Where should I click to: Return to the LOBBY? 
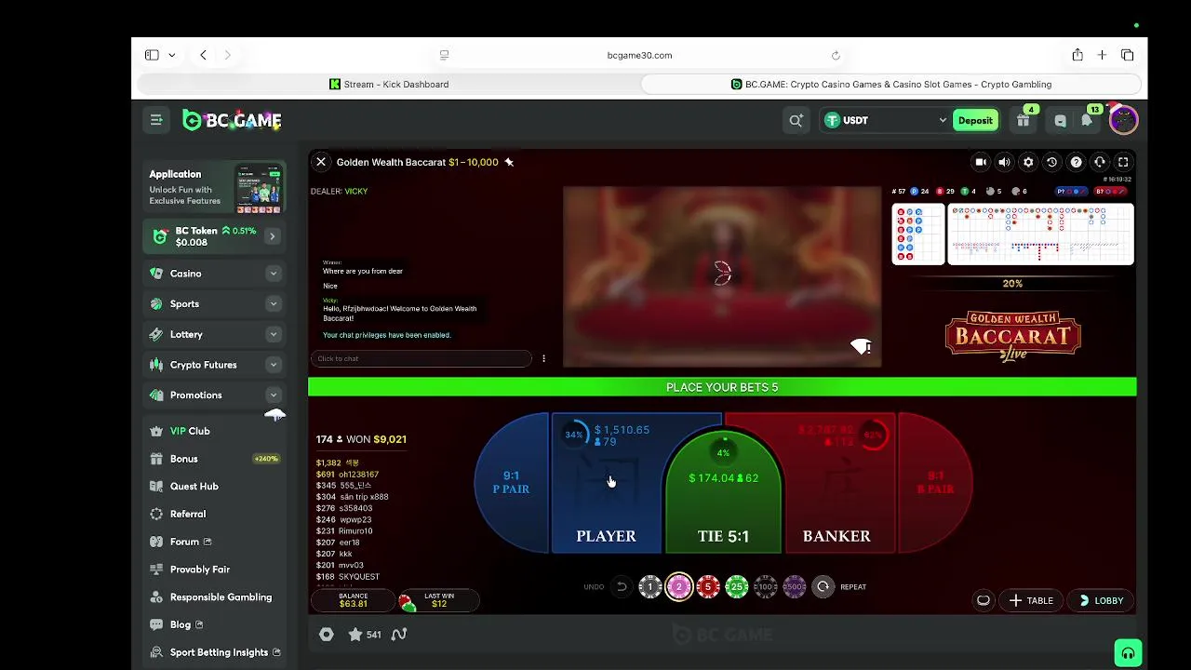click(1102, 600)
